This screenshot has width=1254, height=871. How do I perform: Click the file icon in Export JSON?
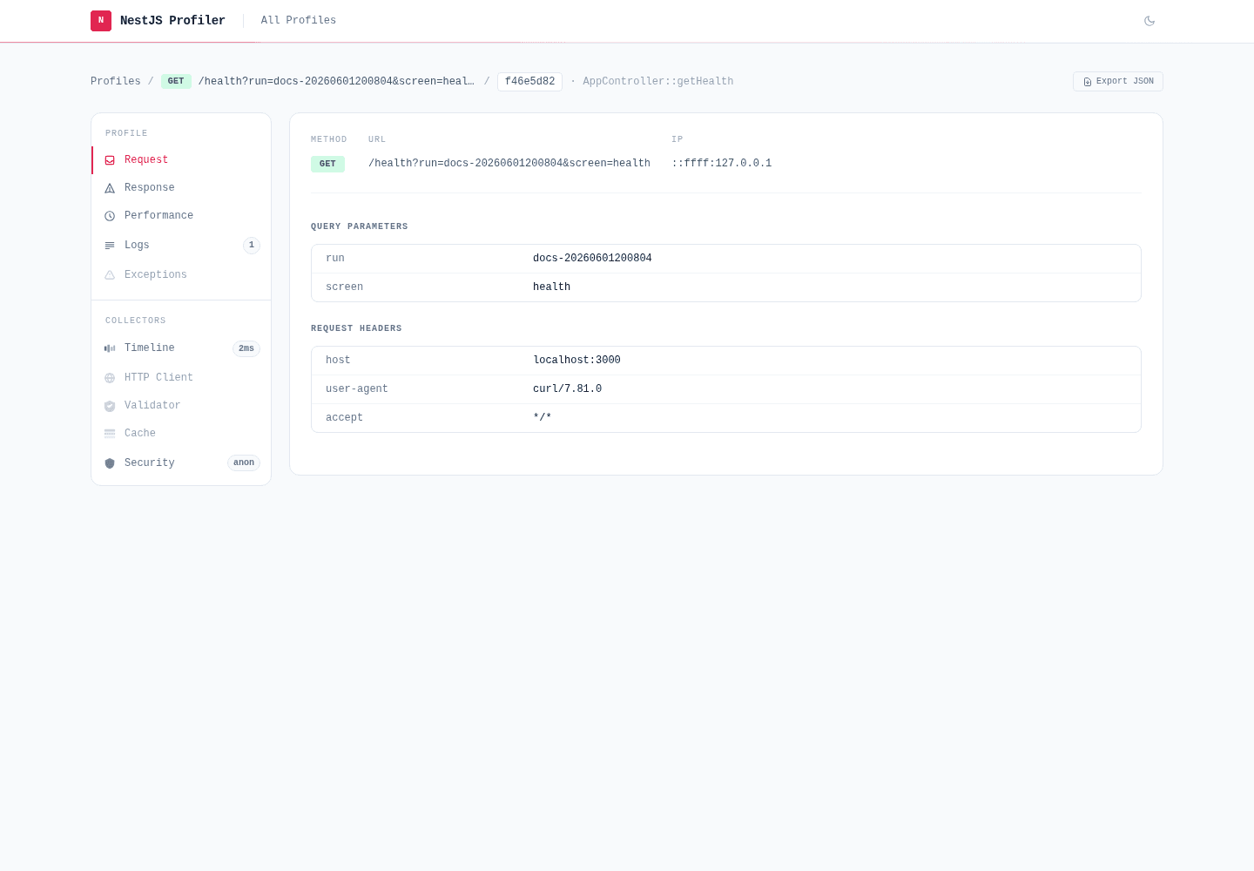click(1088, 82)
